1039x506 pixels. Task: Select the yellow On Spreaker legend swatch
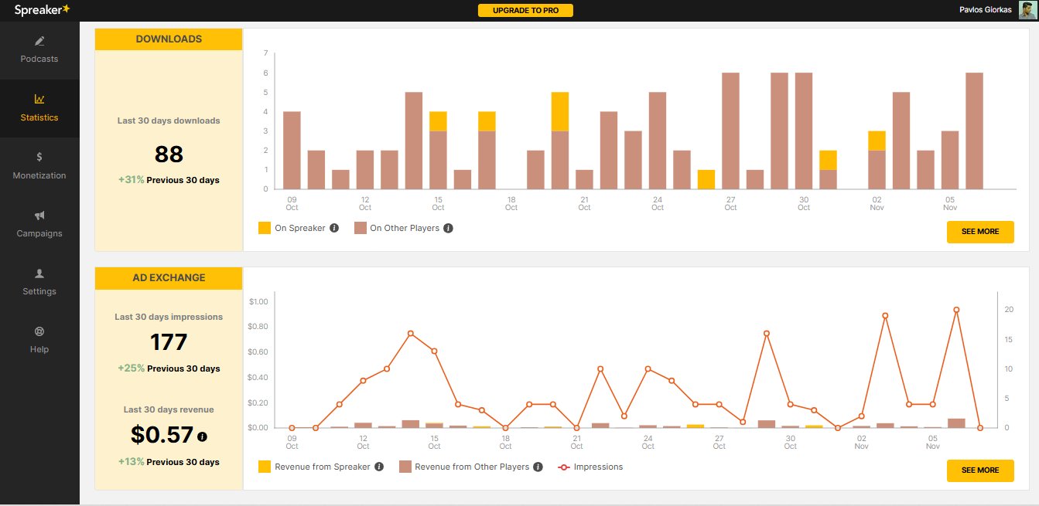tap(265, 228)
